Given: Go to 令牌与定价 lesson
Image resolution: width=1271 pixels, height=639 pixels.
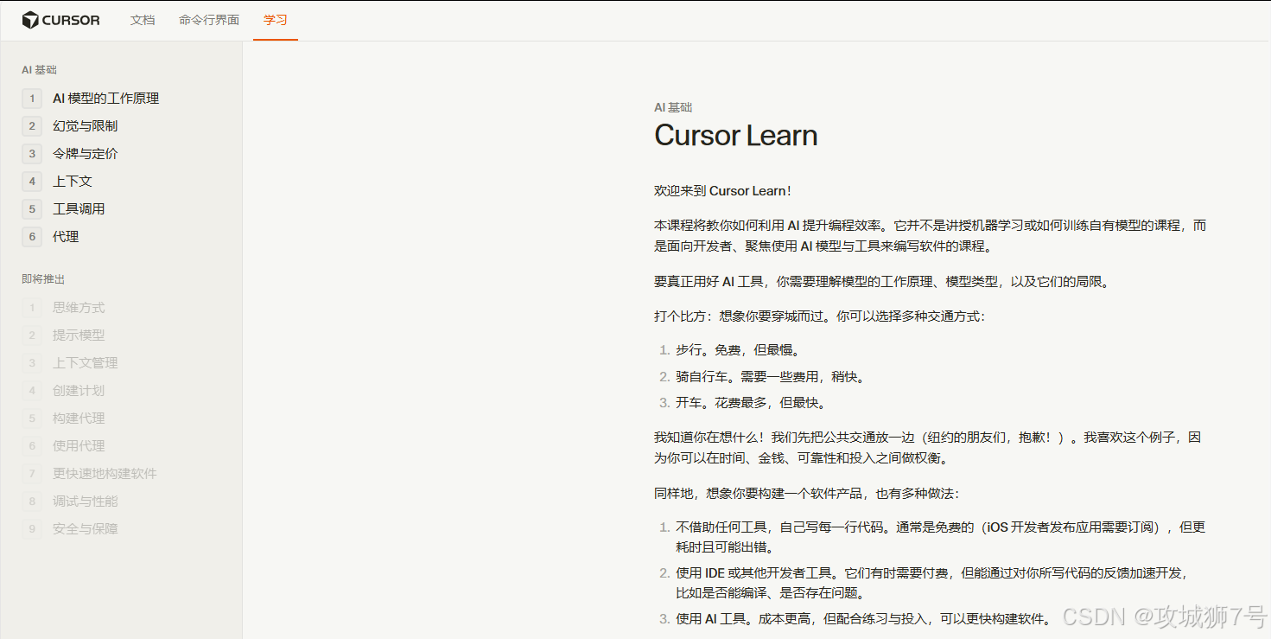Looking at the screenshot, I should click(x=86, y=154).
